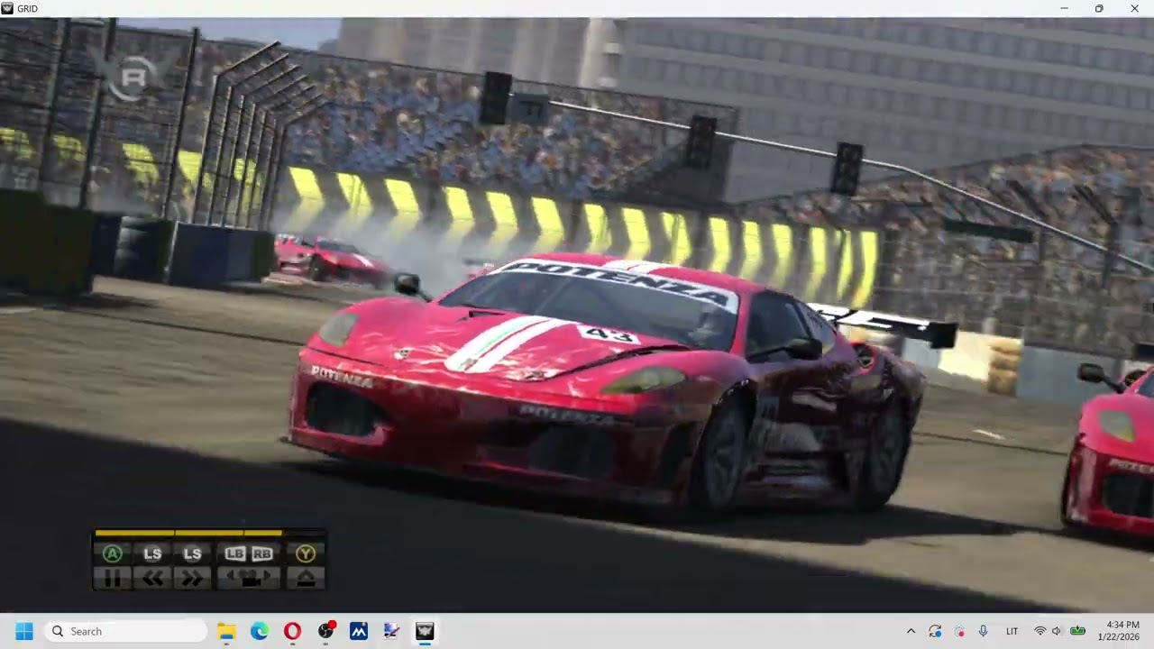The height and width of the screenshot is (649, 1154).
Task: Select the GRID game icon in taskbar
Action: click(x=425, y=631)
